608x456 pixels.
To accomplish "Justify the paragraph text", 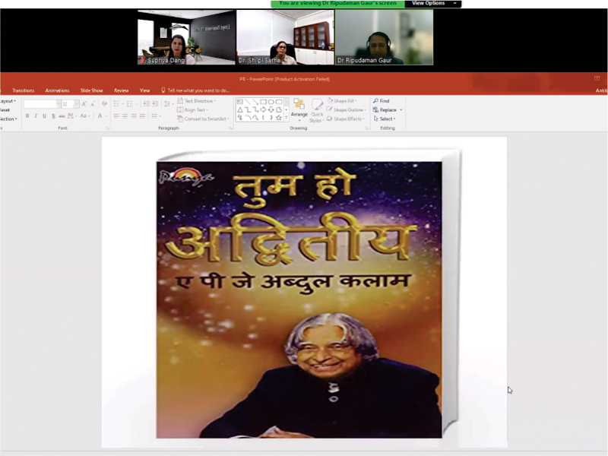I will pyautogui.click(x=142, y=116).
